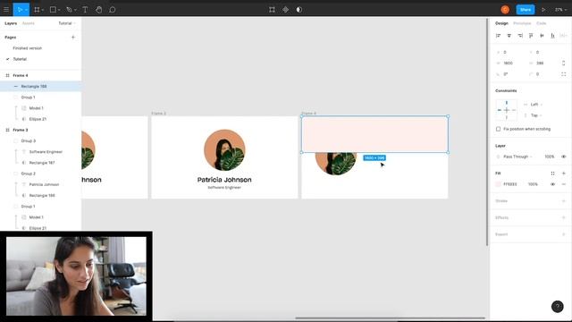Image resolution: width=572 pixels, height=322 pixels.
Task: Open the Move tool dropdown arrow
Action: point(26,10)
